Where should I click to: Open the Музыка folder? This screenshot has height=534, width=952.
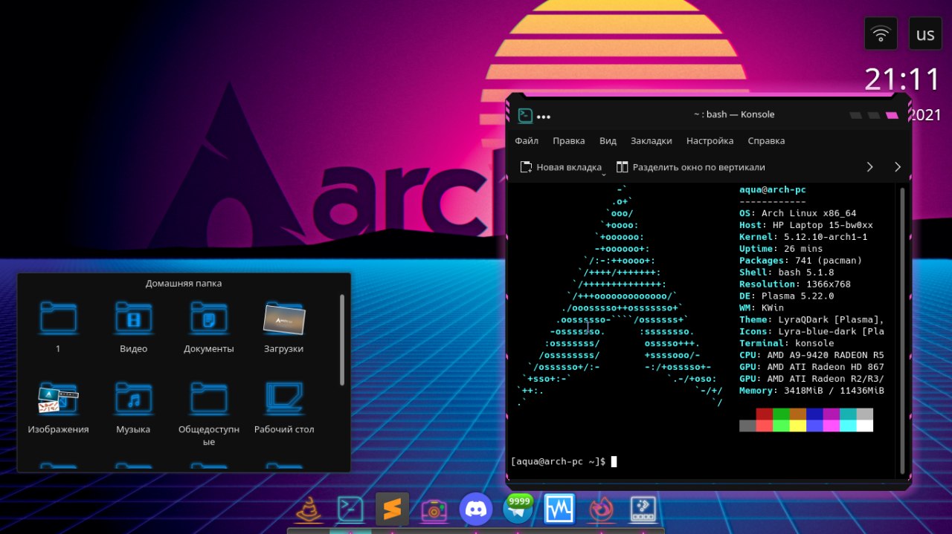point(134,407)
